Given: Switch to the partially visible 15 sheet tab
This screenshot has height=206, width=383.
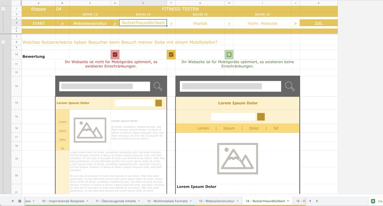Looking at the screenshot, I should 300,201.
